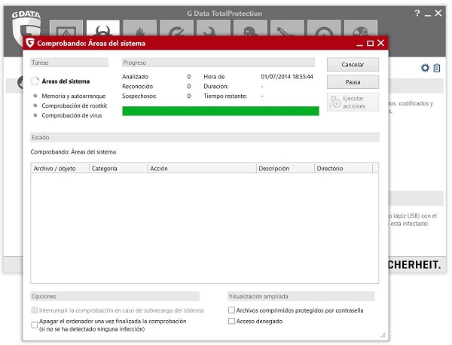Sort by Descripción column header
This screenshot has height=345, width=452.
(286, 168)
